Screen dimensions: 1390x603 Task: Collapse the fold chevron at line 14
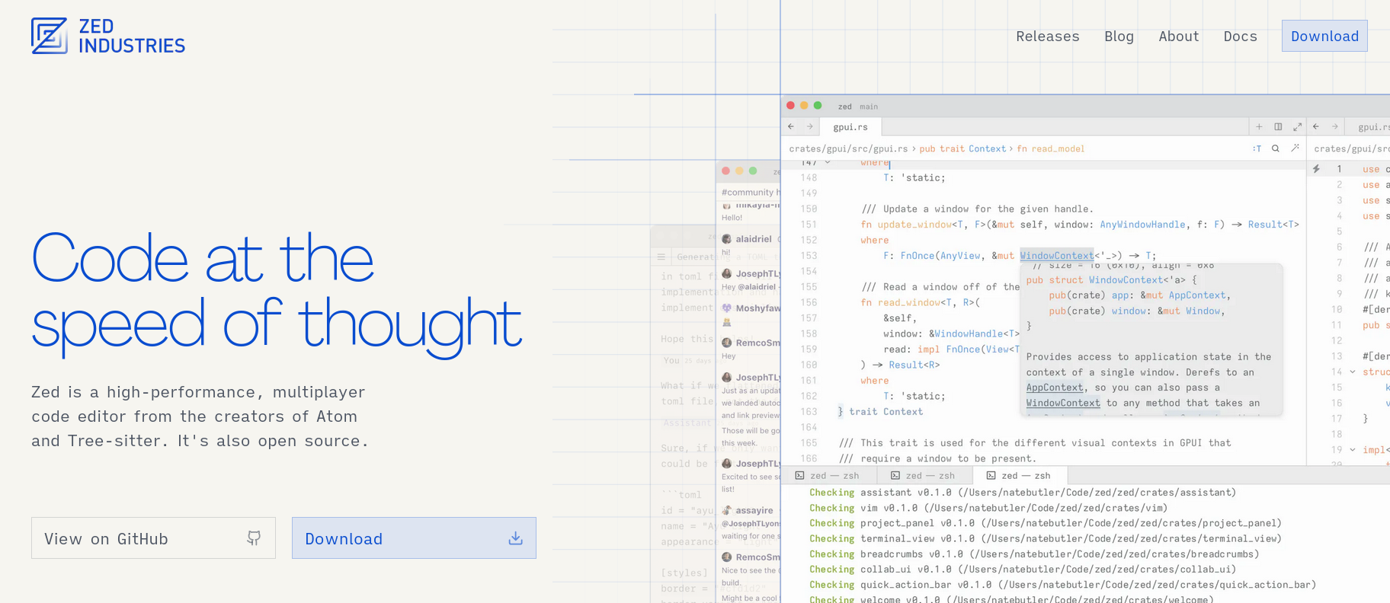(x=1353, y=372)
